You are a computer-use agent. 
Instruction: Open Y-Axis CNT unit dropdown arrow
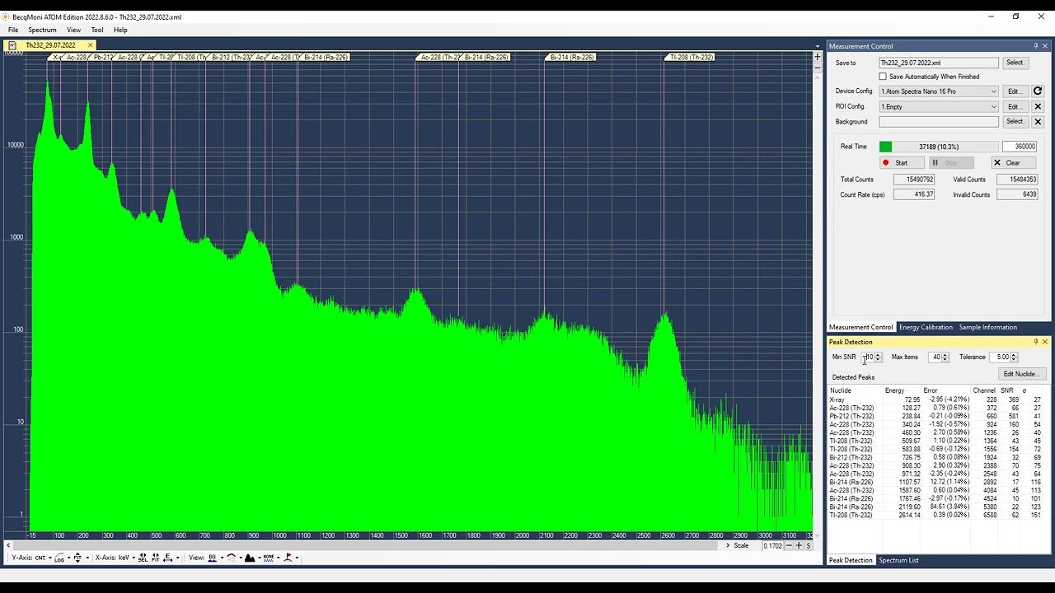tap(50, 558)
